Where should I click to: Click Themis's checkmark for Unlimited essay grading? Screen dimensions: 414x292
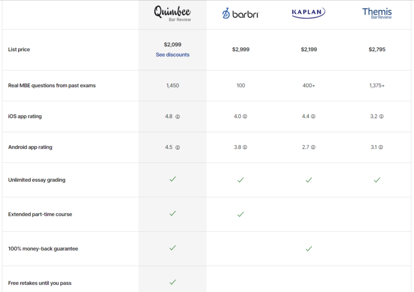point(377,180)
